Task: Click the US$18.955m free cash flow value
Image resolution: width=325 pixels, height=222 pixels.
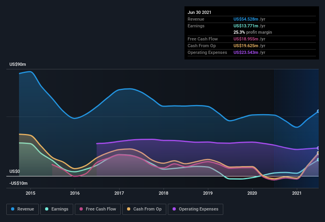Action: (x=246, y=39)
